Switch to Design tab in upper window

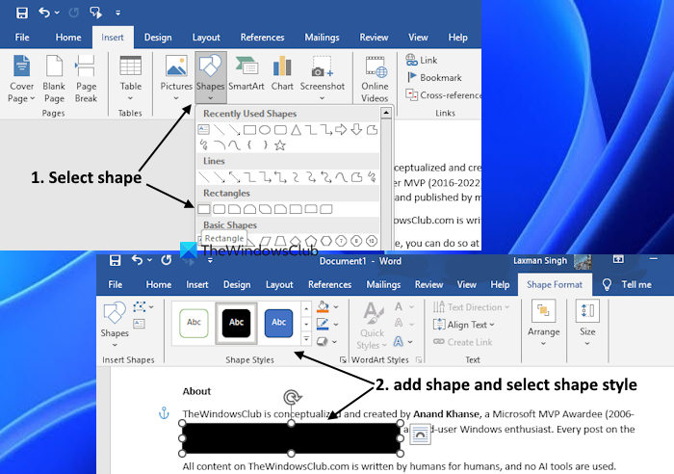pos(158,38)
